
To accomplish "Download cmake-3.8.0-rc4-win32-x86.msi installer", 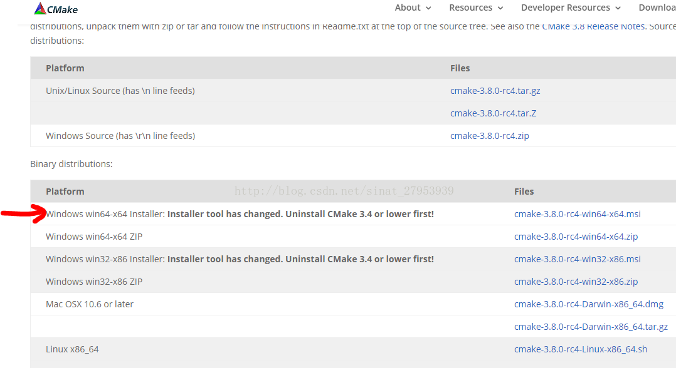I will (578, 259).
